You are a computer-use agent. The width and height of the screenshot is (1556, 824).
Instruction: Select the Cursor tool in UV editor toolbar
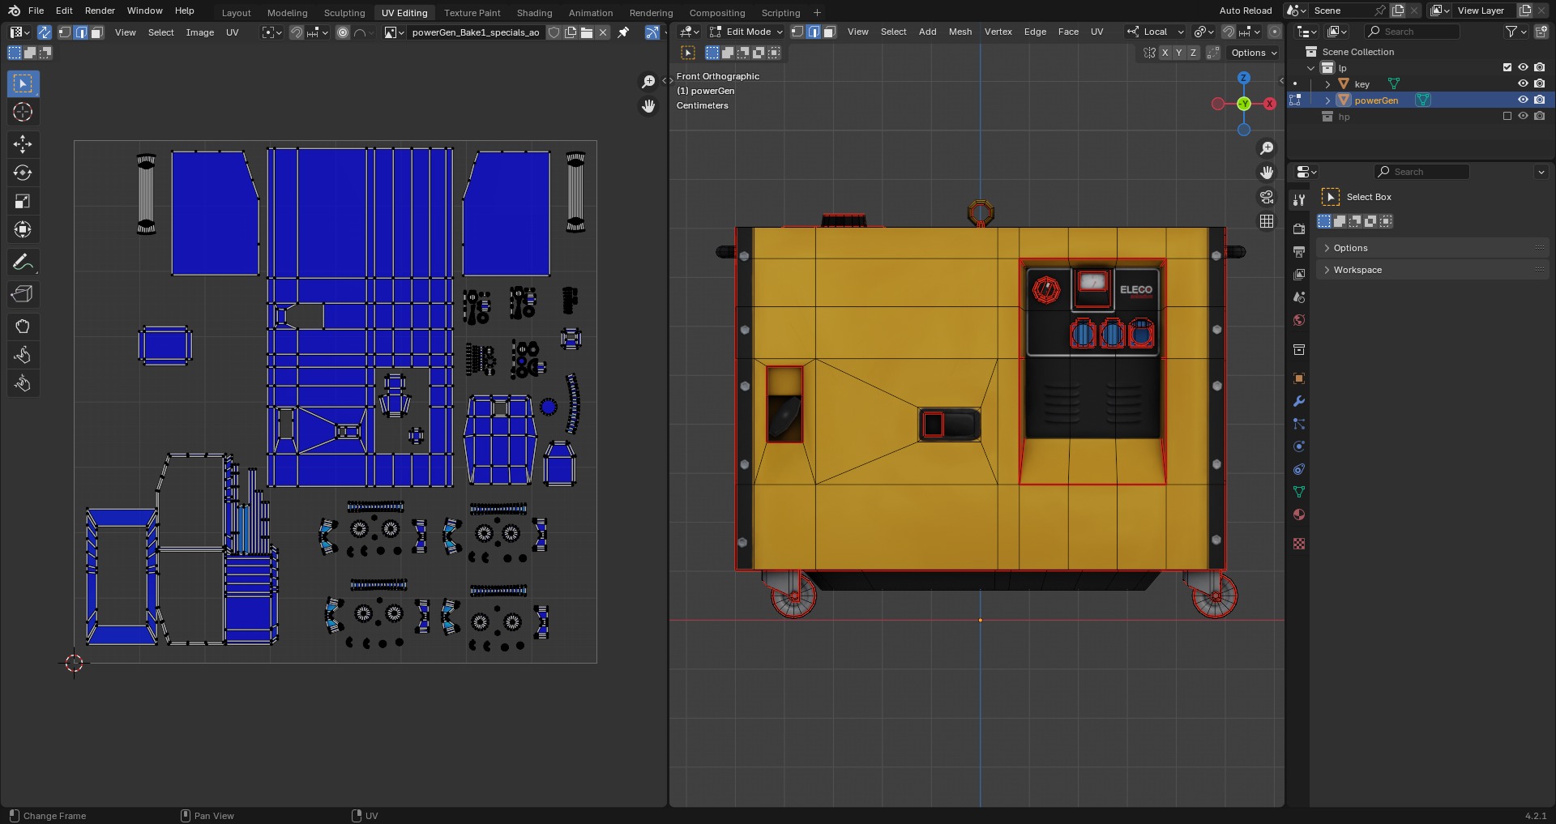tap(23, 112)
